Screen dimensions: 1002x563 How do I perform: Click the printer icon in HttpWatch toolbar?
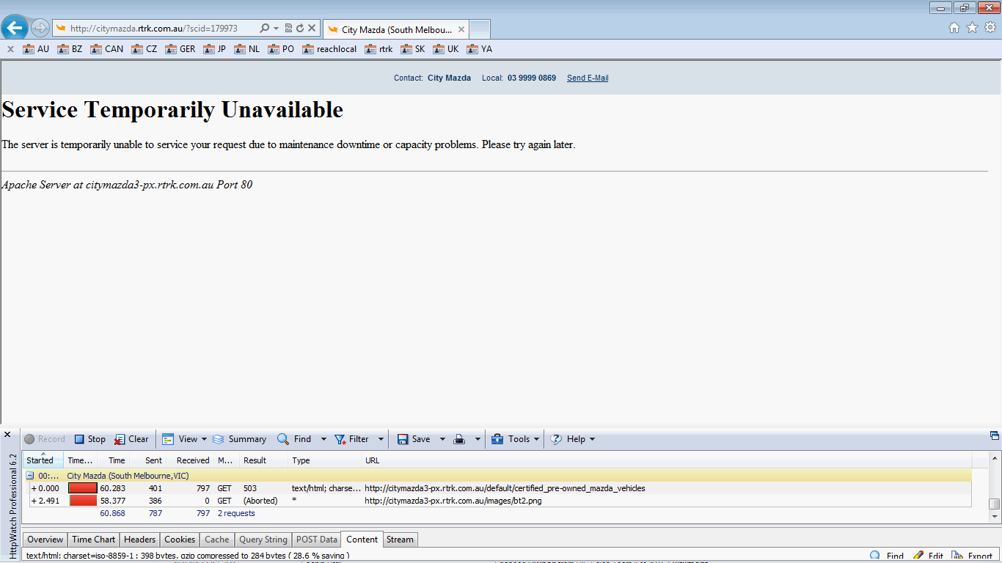coord(459,439)
